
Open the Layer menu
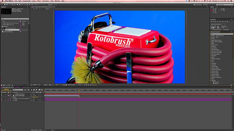coord(34,1)
